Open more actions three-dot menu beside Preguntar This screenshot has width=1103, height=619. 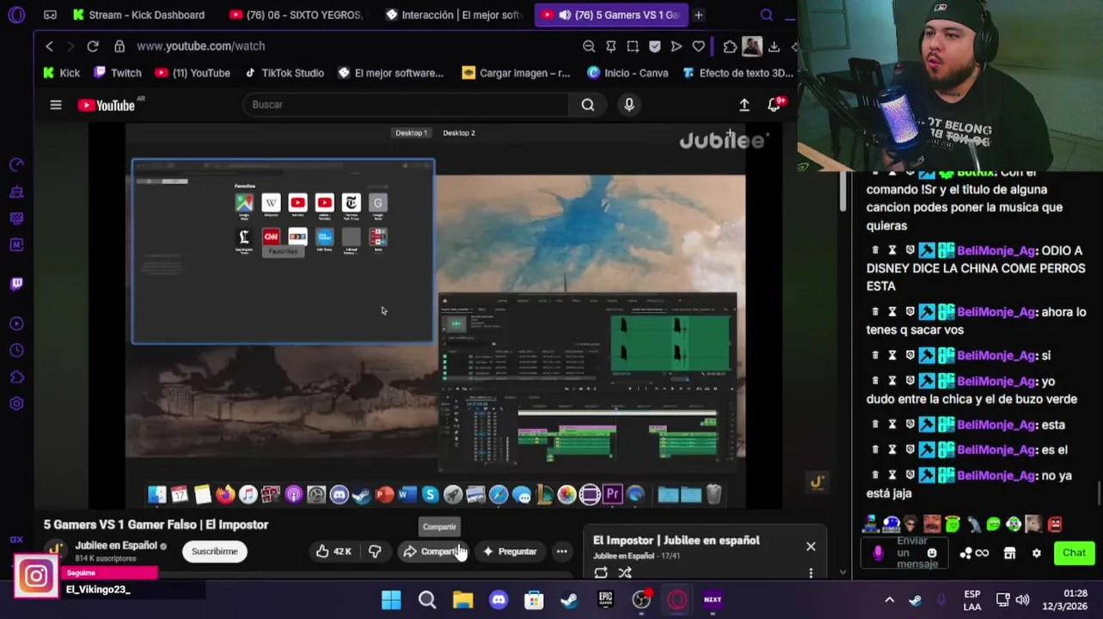(x=561, y=551)
